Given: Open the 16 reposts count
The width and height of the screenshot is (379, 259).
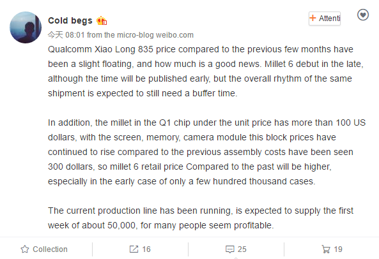Looking at the screenshot, I should [146, 249].
